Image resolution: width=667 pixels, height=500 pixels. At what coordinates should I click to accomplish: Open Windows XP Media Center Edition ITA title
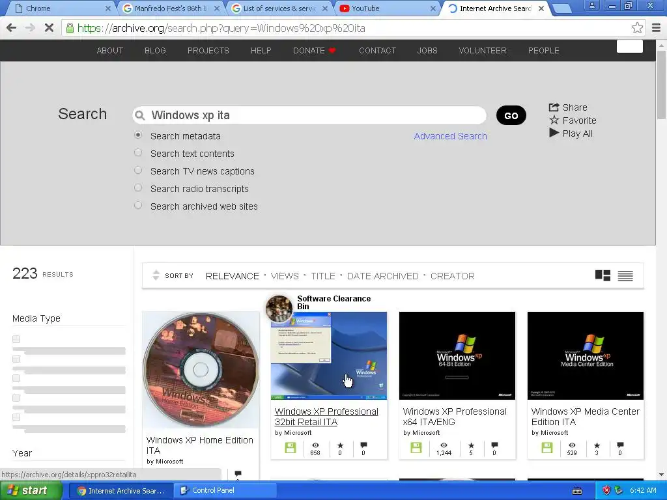[x=586, y=417]
